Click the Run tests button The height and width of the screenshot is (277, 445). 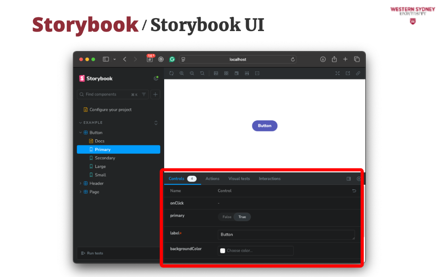pos(92,253)
